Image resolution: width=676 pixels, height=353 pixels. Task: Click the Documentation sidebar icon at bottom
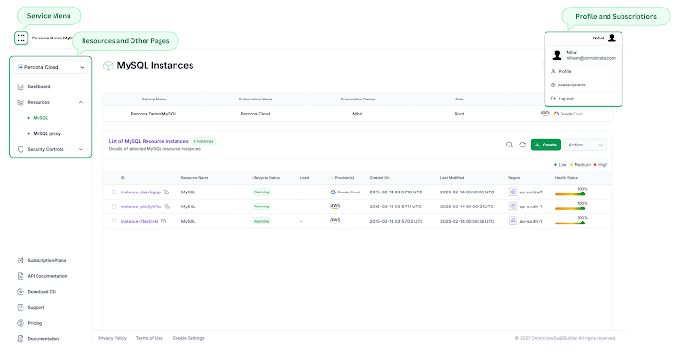[x=21, y=338]
